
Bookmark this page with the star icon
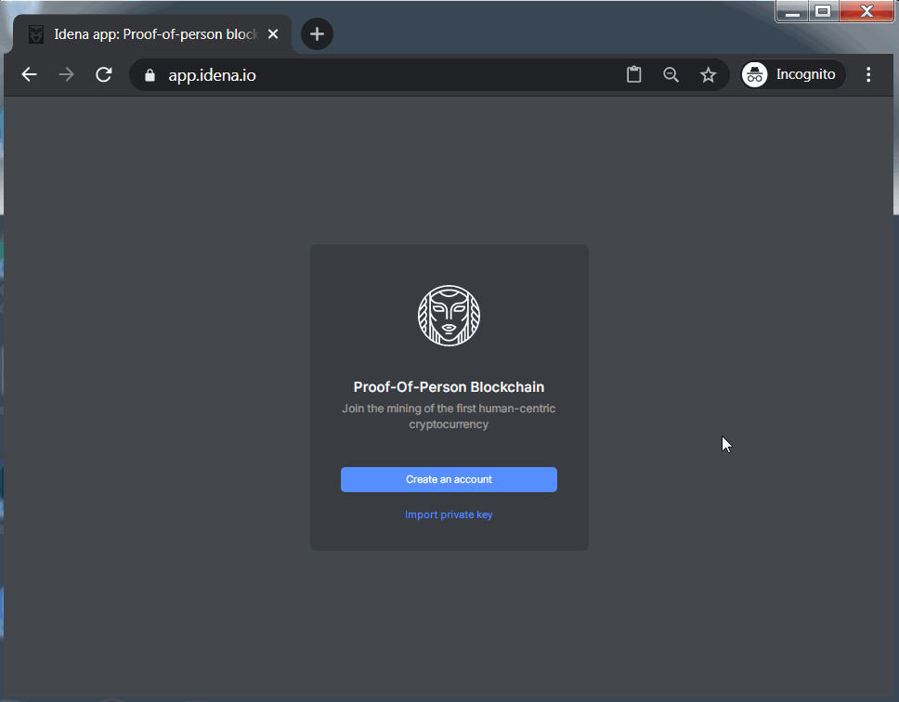point(708,74)
